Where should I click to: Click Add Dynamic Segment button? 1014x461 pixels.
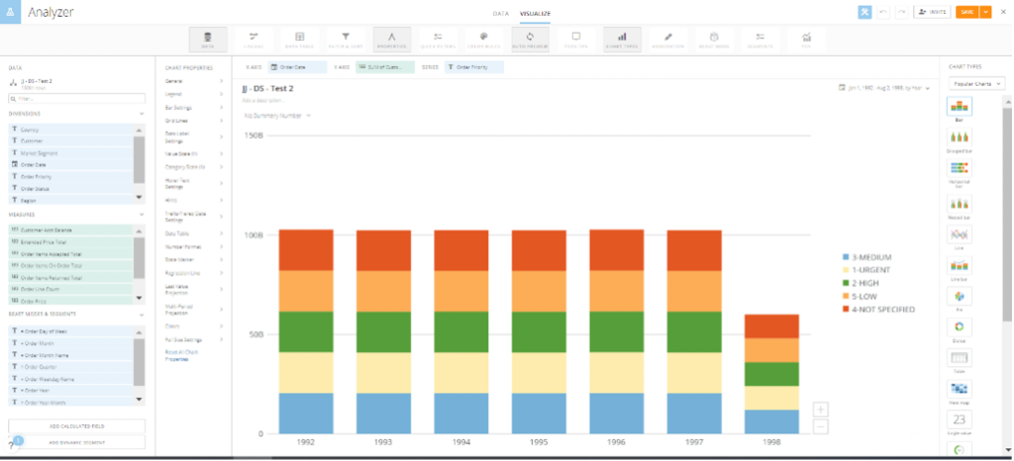(76, 443)
